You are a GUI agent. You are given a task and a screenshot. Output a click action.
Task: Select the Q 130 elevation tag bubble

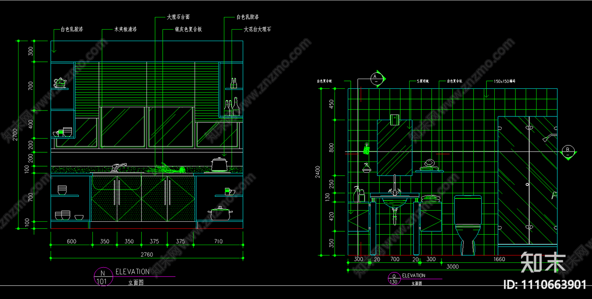[394, 279]
